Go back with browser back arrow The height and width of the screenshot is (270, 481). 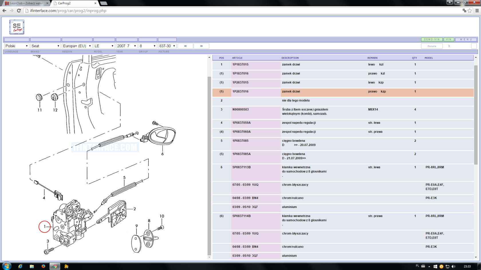(4, 11)
